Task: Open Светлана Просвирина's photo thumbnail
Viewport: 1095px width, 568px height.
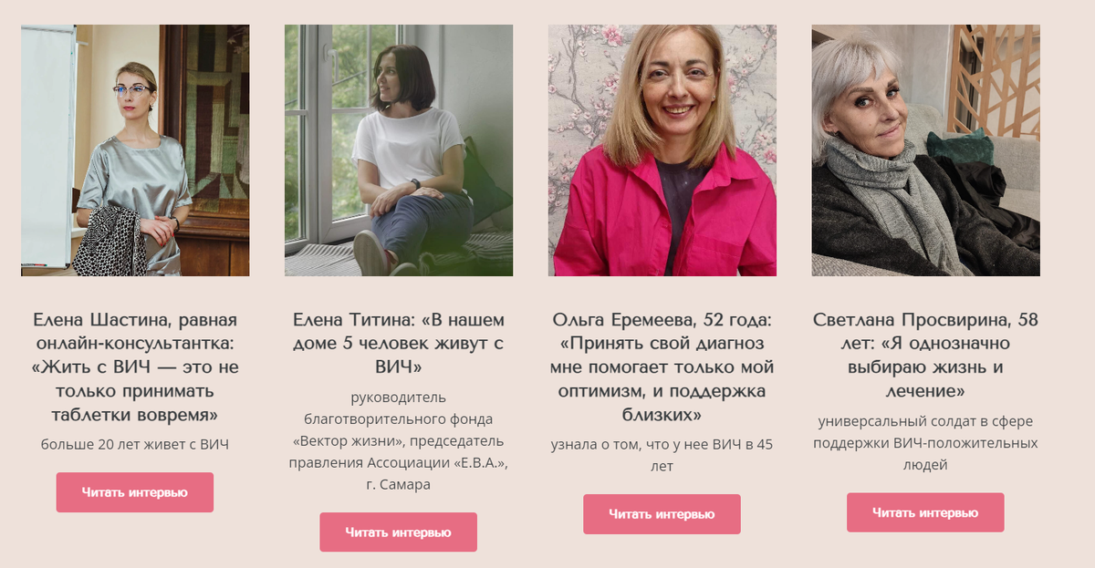Action: pos(926,150)
